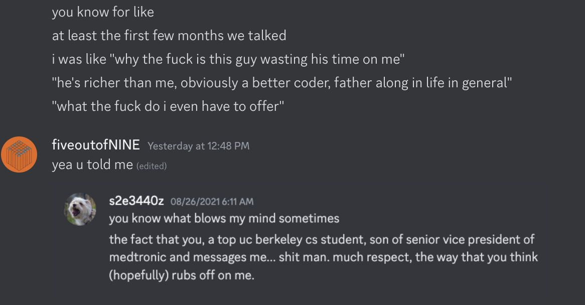The image size is (585, 305).
Task: Select "at least the first few months" message
Action: tap(169, 36)
